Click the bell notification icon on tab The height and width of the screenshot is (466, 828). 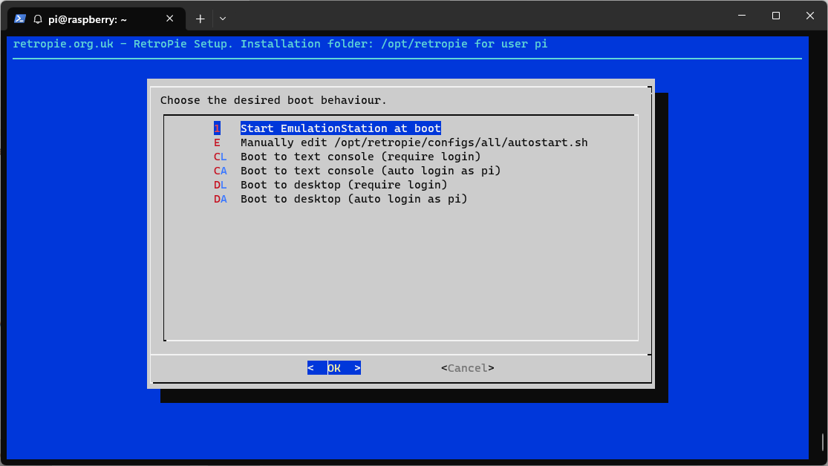point(37,19)
